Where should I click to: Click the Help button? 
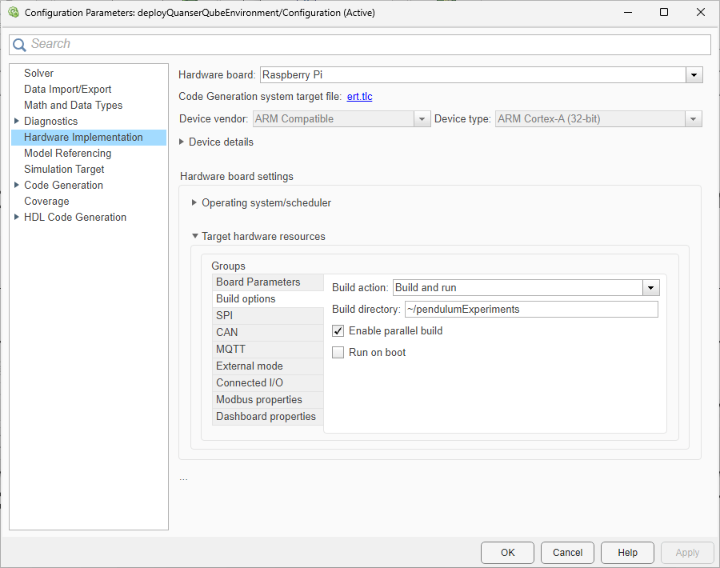pyautogui.click(x=627, y=552)
